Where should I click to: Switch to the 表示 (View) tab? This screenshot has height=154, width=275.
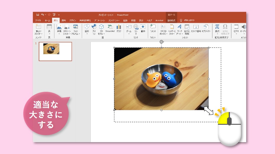(x=141, y=20)
